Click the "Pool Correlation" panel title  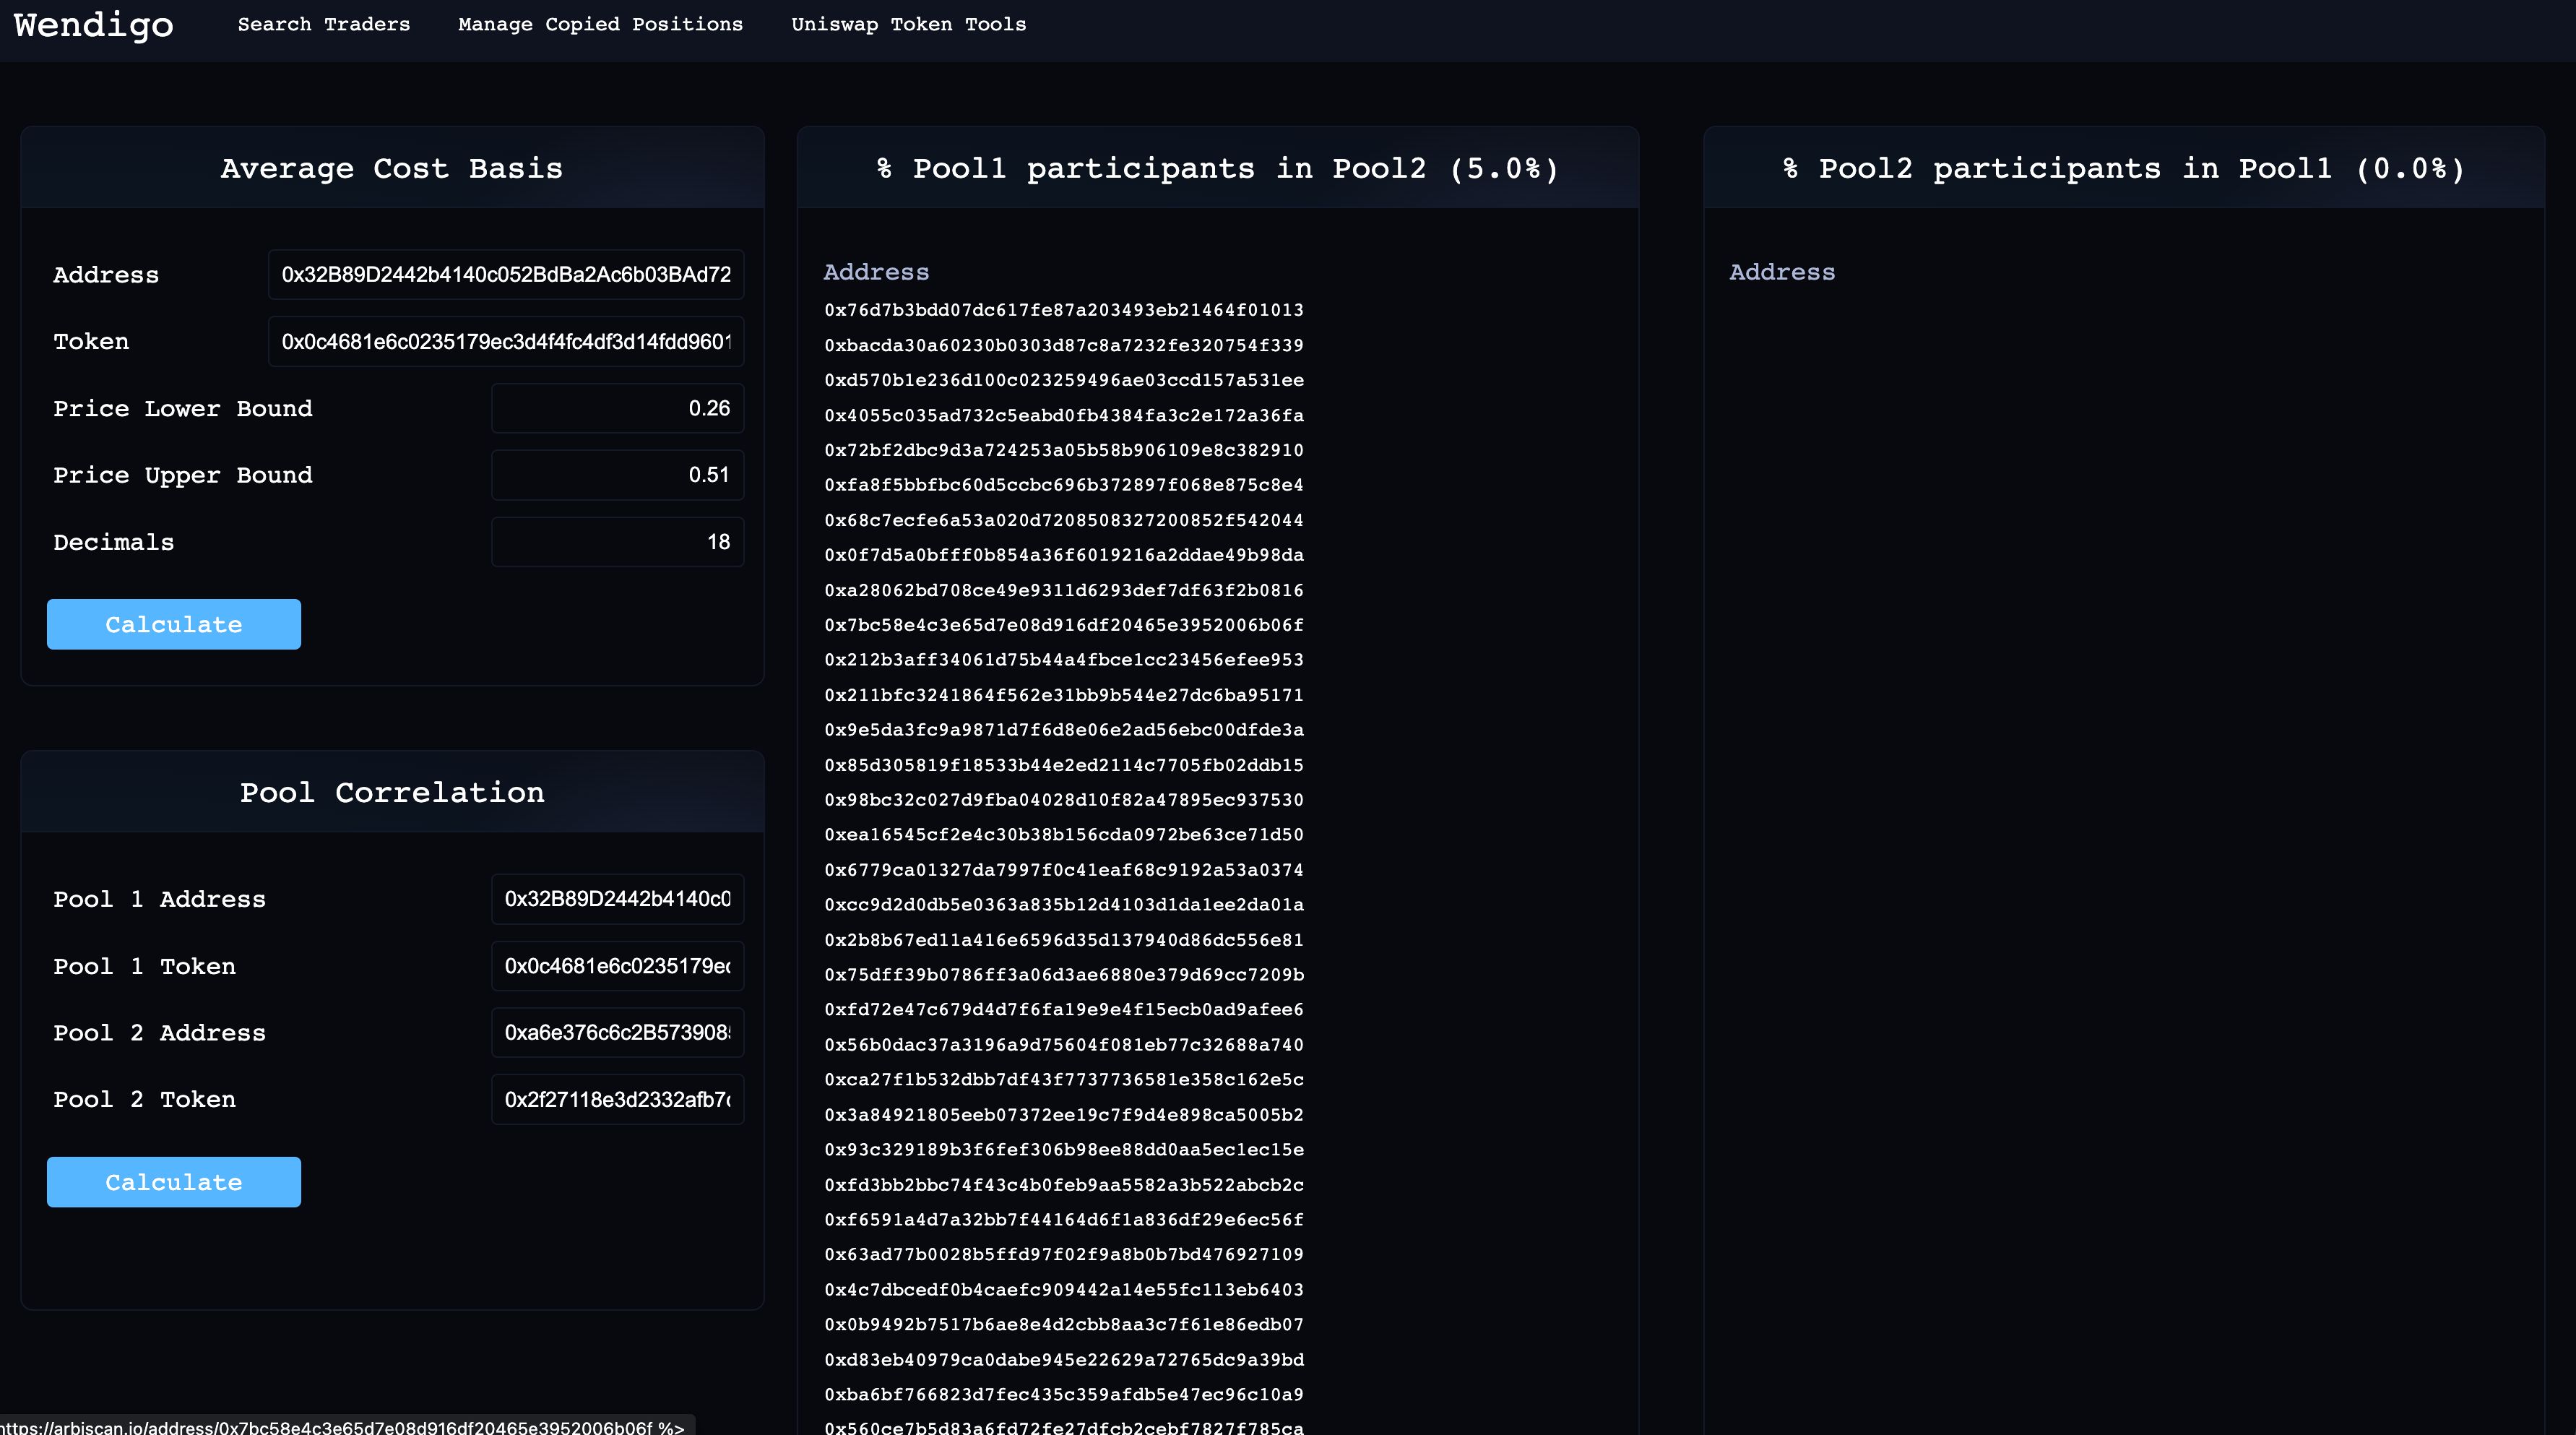pyautogui.click(x=392, y=792)
